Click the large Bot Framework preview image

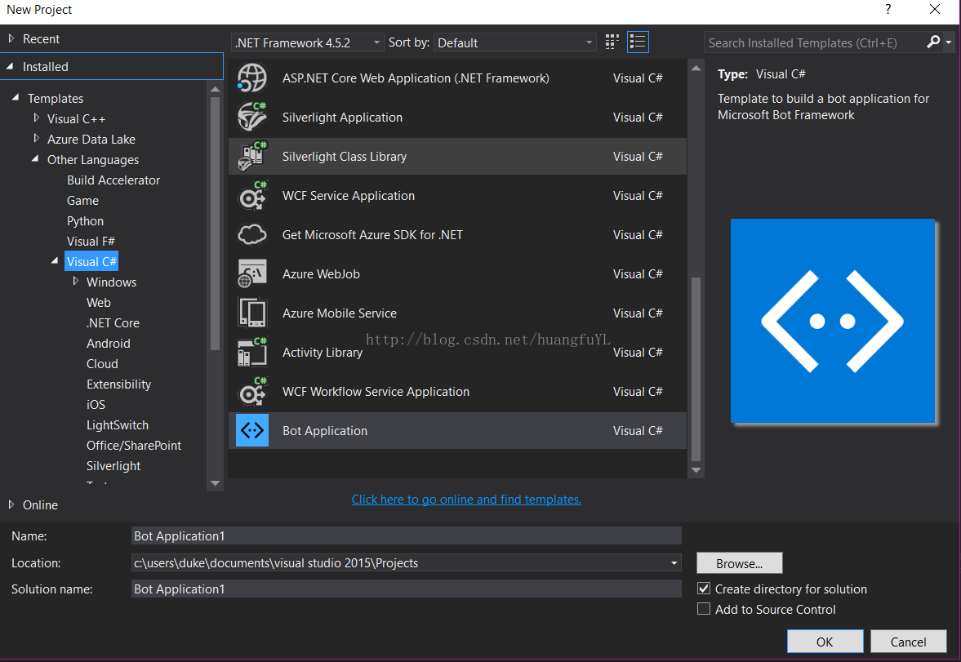coord(832,321)
